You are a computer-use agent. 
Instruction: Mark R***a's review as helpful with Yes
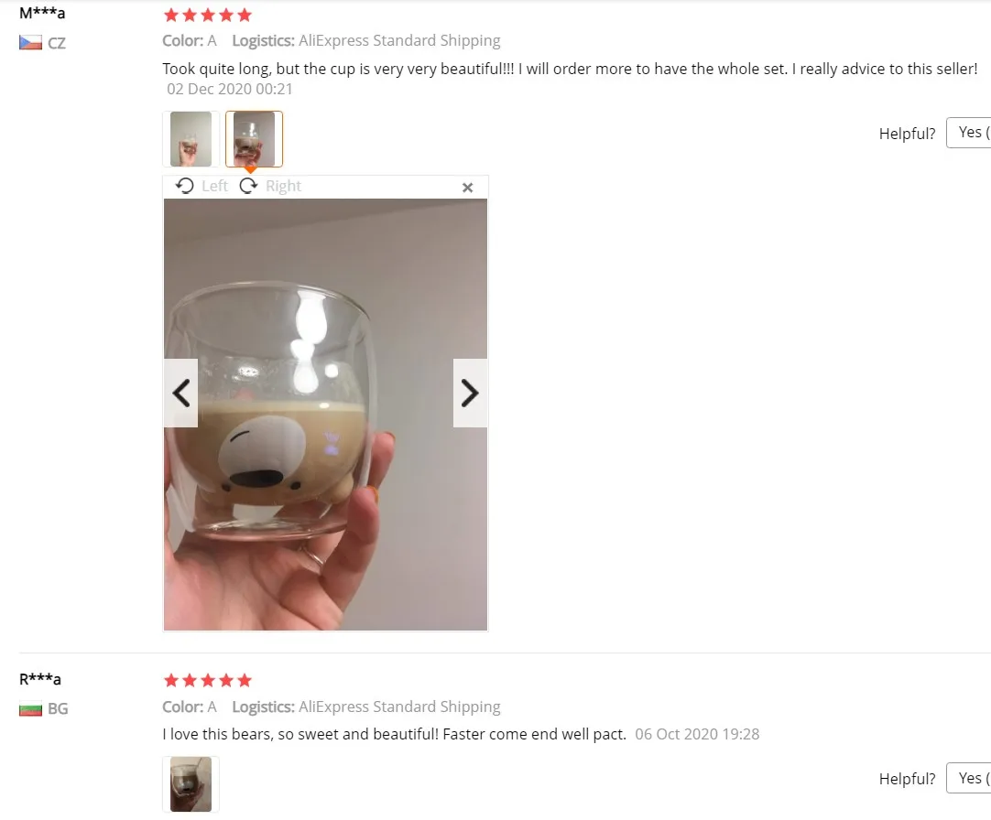[x=969, y=778]
